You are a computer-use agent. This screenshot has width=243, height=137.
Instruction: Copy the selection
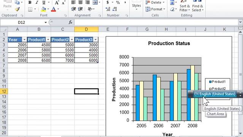point(17,2)
